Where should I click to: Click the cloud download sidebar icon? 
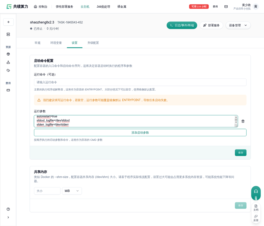(x=8, y=71)
